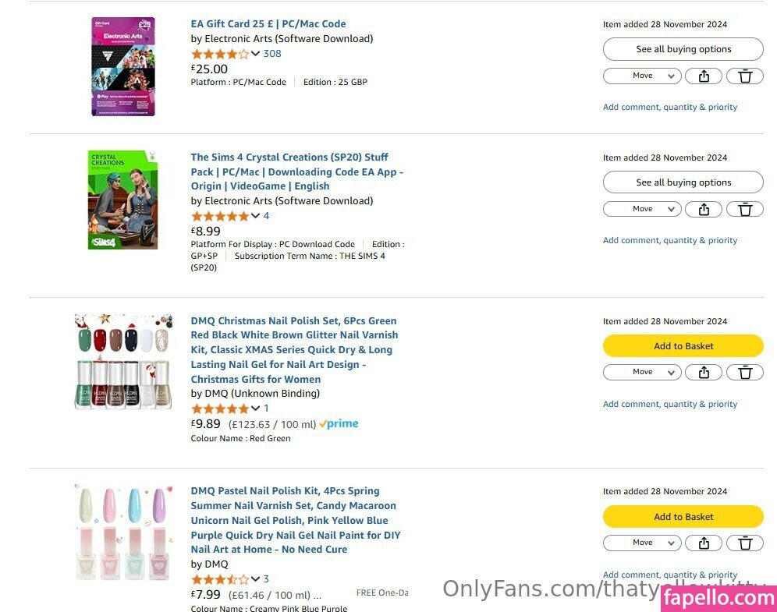This screenshot has height=612, width=777.
Task: Delete The Sims 4 Crystal Creations item
Action: (745, 210)
